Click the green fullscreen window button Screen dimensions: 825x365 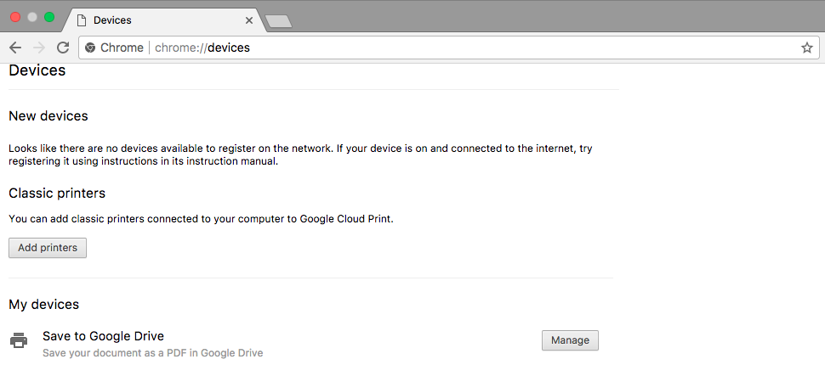point(49,17)
